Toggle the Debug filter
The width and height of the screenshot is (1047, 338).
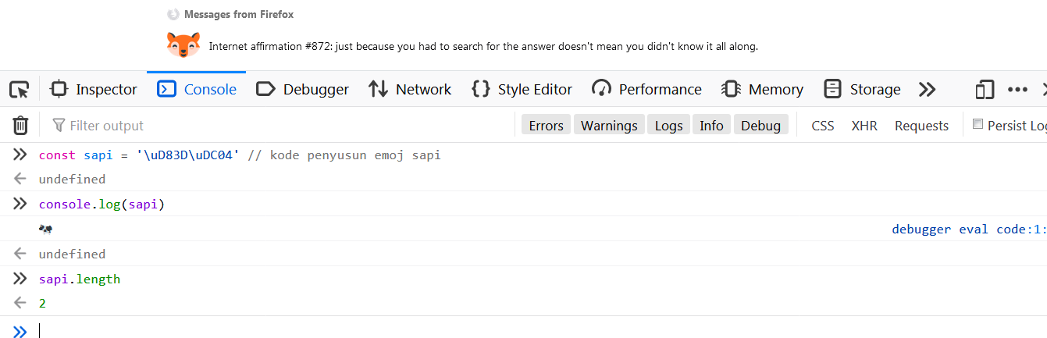tap(760, 126)
